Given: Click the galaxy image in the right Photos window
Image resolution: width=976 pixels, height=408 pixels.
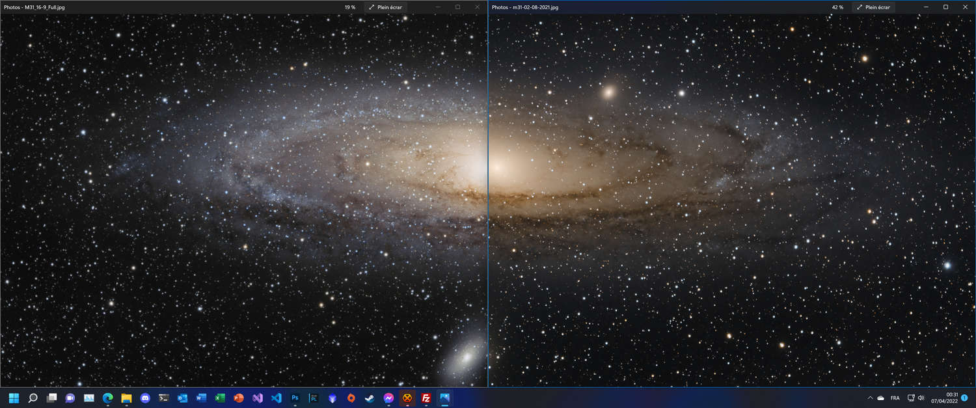Looking at the screenshot, I should (732, 200).
